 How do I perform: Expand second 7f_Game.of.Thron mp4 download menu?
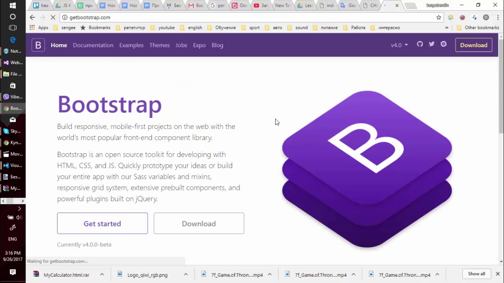(x=354, y=274)
